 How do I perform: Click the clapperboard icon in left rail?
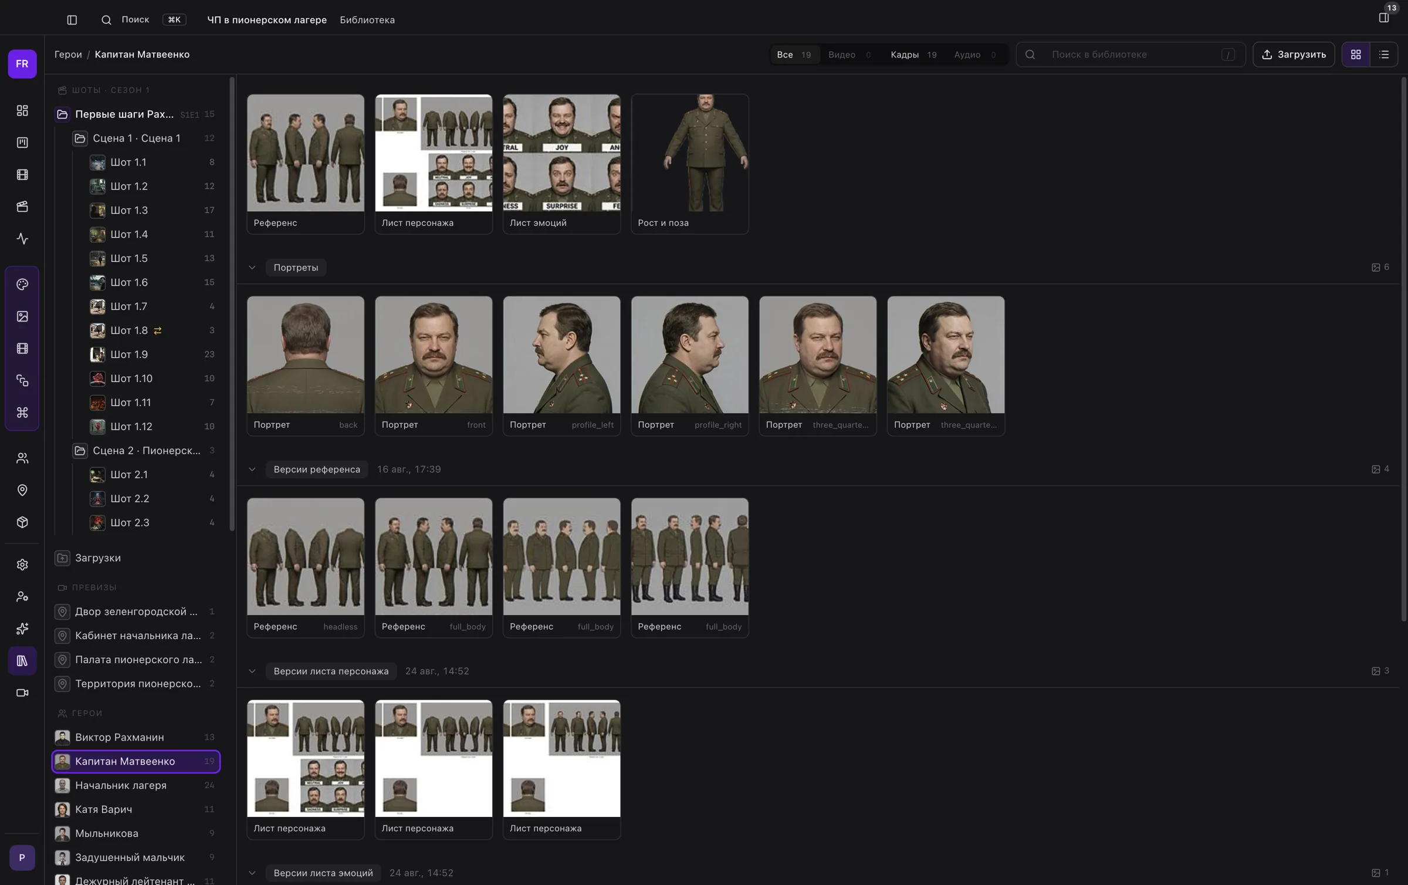tap(22, 207)
